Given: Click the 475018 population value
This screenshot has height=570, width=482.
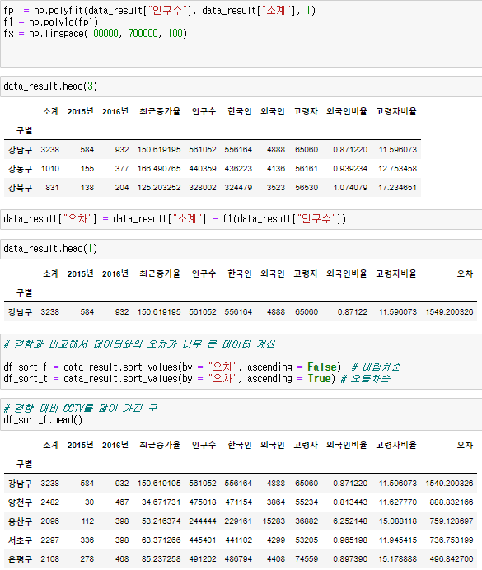Looking at the screenshot, I should pos(203,502).
